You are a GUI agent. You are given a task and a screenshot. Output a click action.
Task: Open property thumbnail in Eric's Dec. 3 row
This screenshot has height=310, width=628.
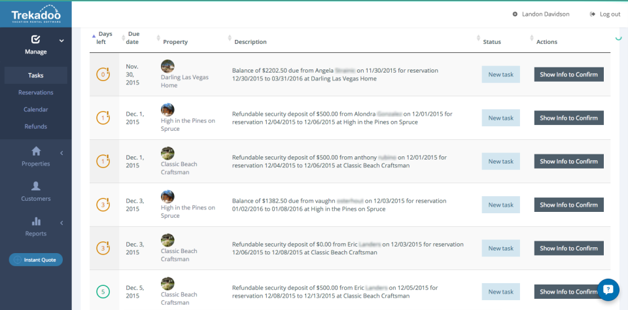click(x=167, y=240)
